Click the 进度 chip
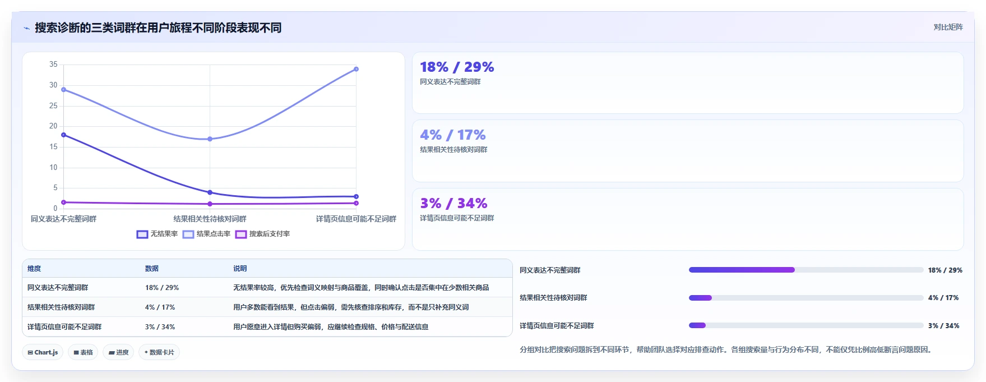 118,352
